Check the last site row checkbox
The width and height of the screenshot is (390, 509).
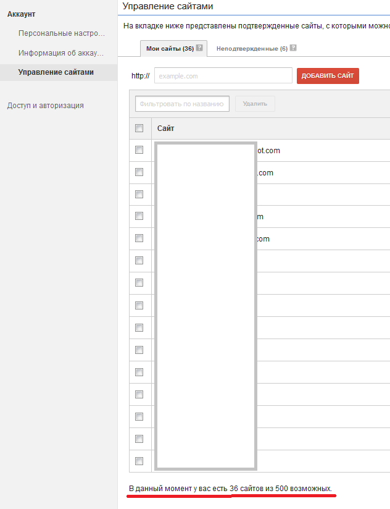point(139,461)
